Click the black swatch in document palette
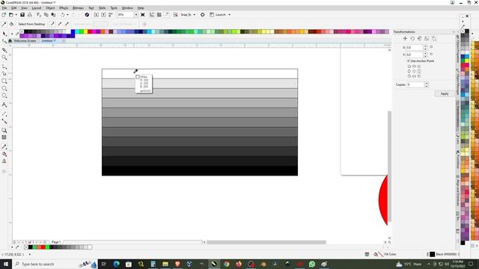The image size is (479, 269). pyautogui.click(x=30, y=247)
